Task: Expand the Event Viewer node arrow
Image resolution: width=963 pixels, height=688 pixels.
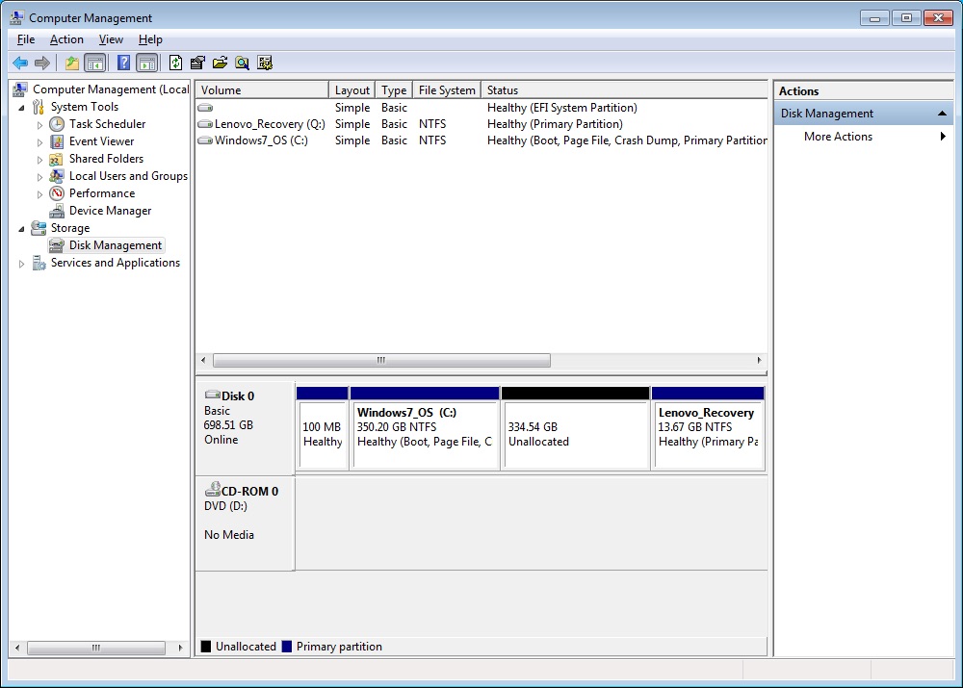Action: 39,141
